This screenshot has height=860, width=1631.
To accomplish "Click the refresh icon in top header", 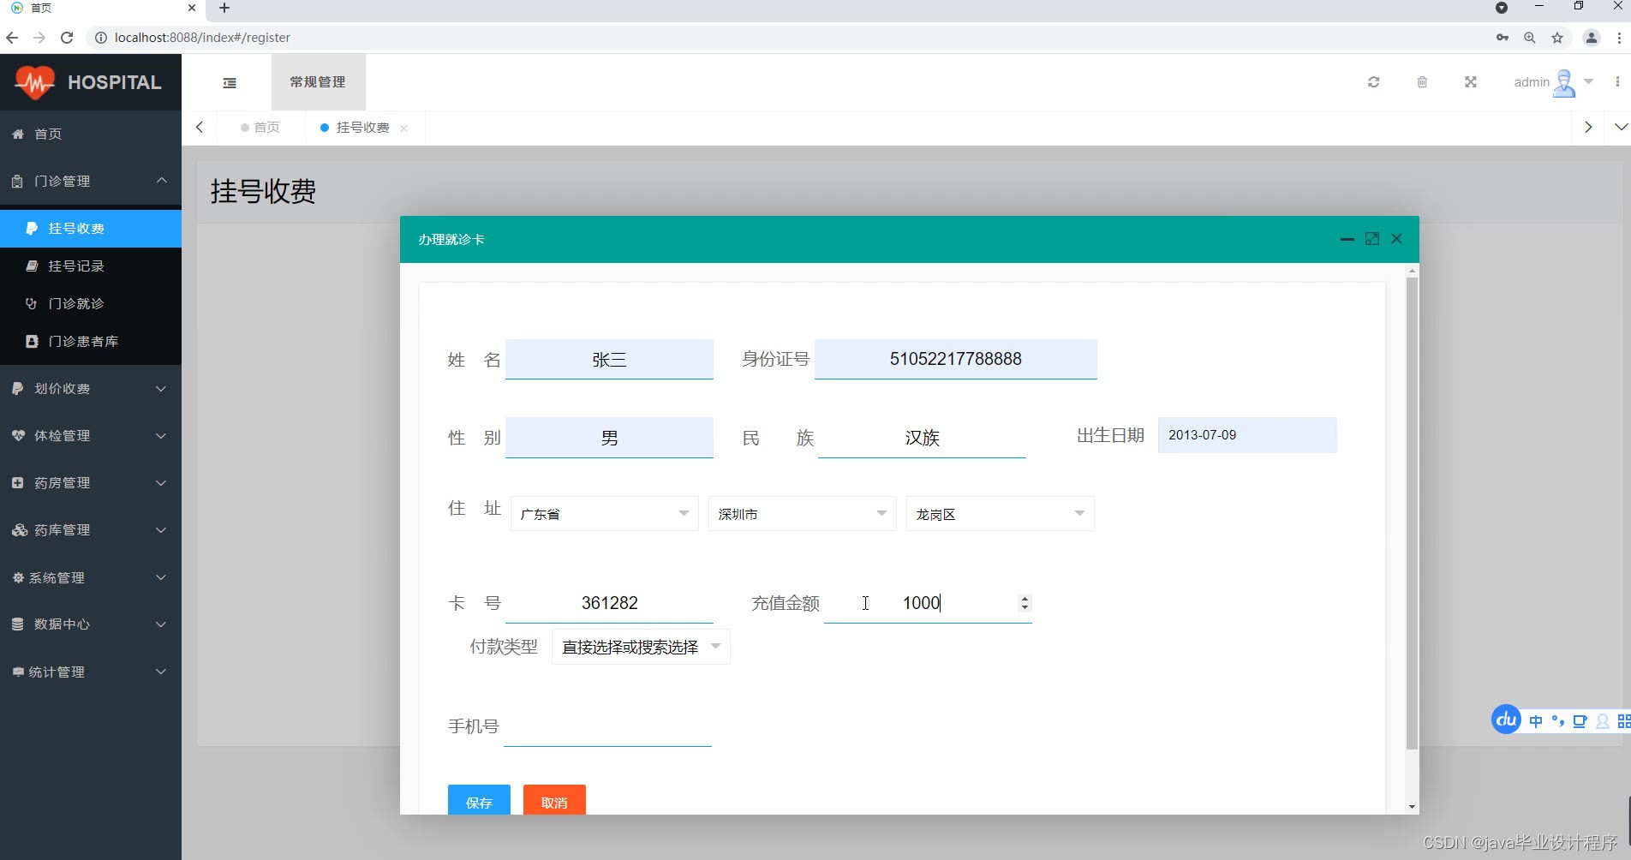I will click(1373, 82).
